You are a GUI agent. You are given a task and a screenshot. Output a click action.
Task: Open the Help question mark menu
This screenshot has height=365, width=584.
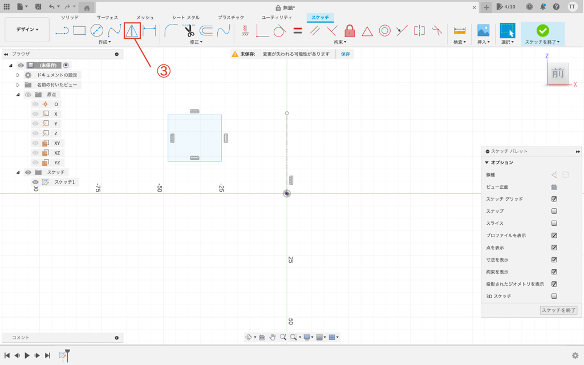pyautogui.click(x=556, y=7)
